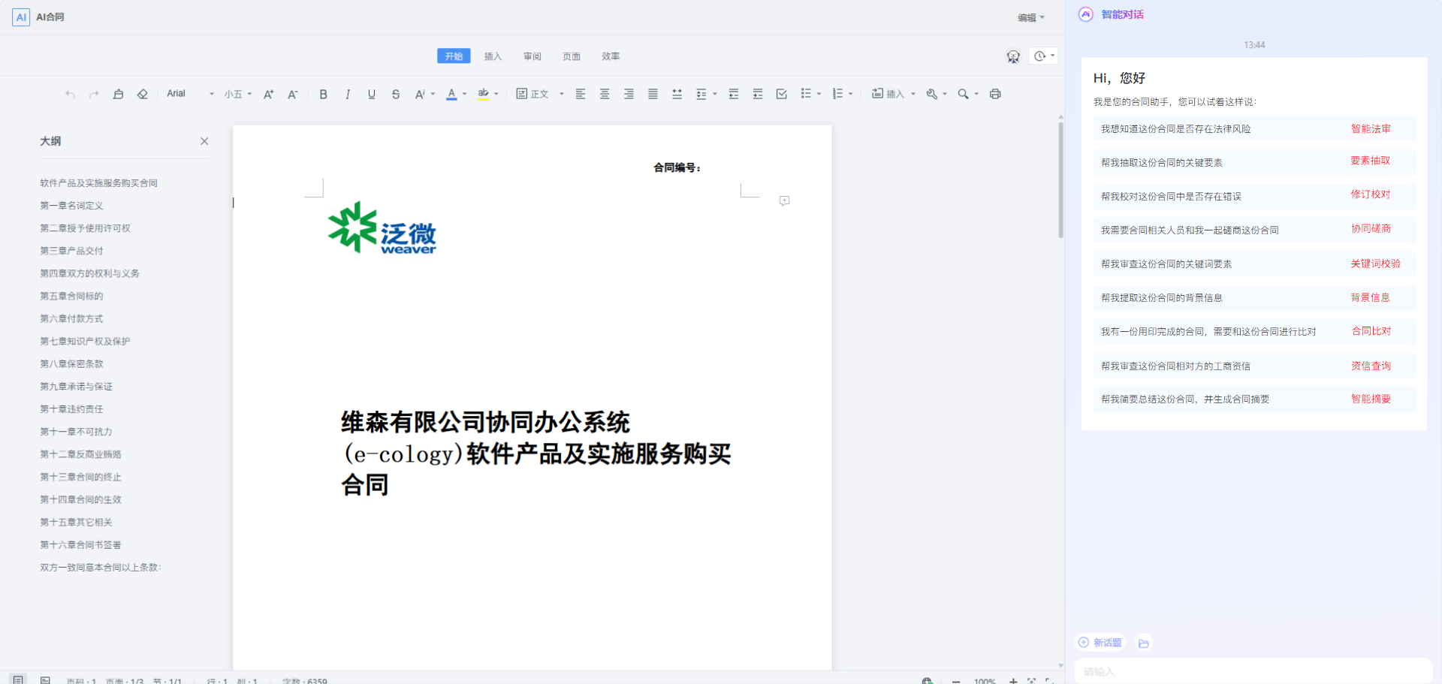Switch to the 开始 tab
The width and height of the screenshot is (1442, 684).
[x=454, y=56]
